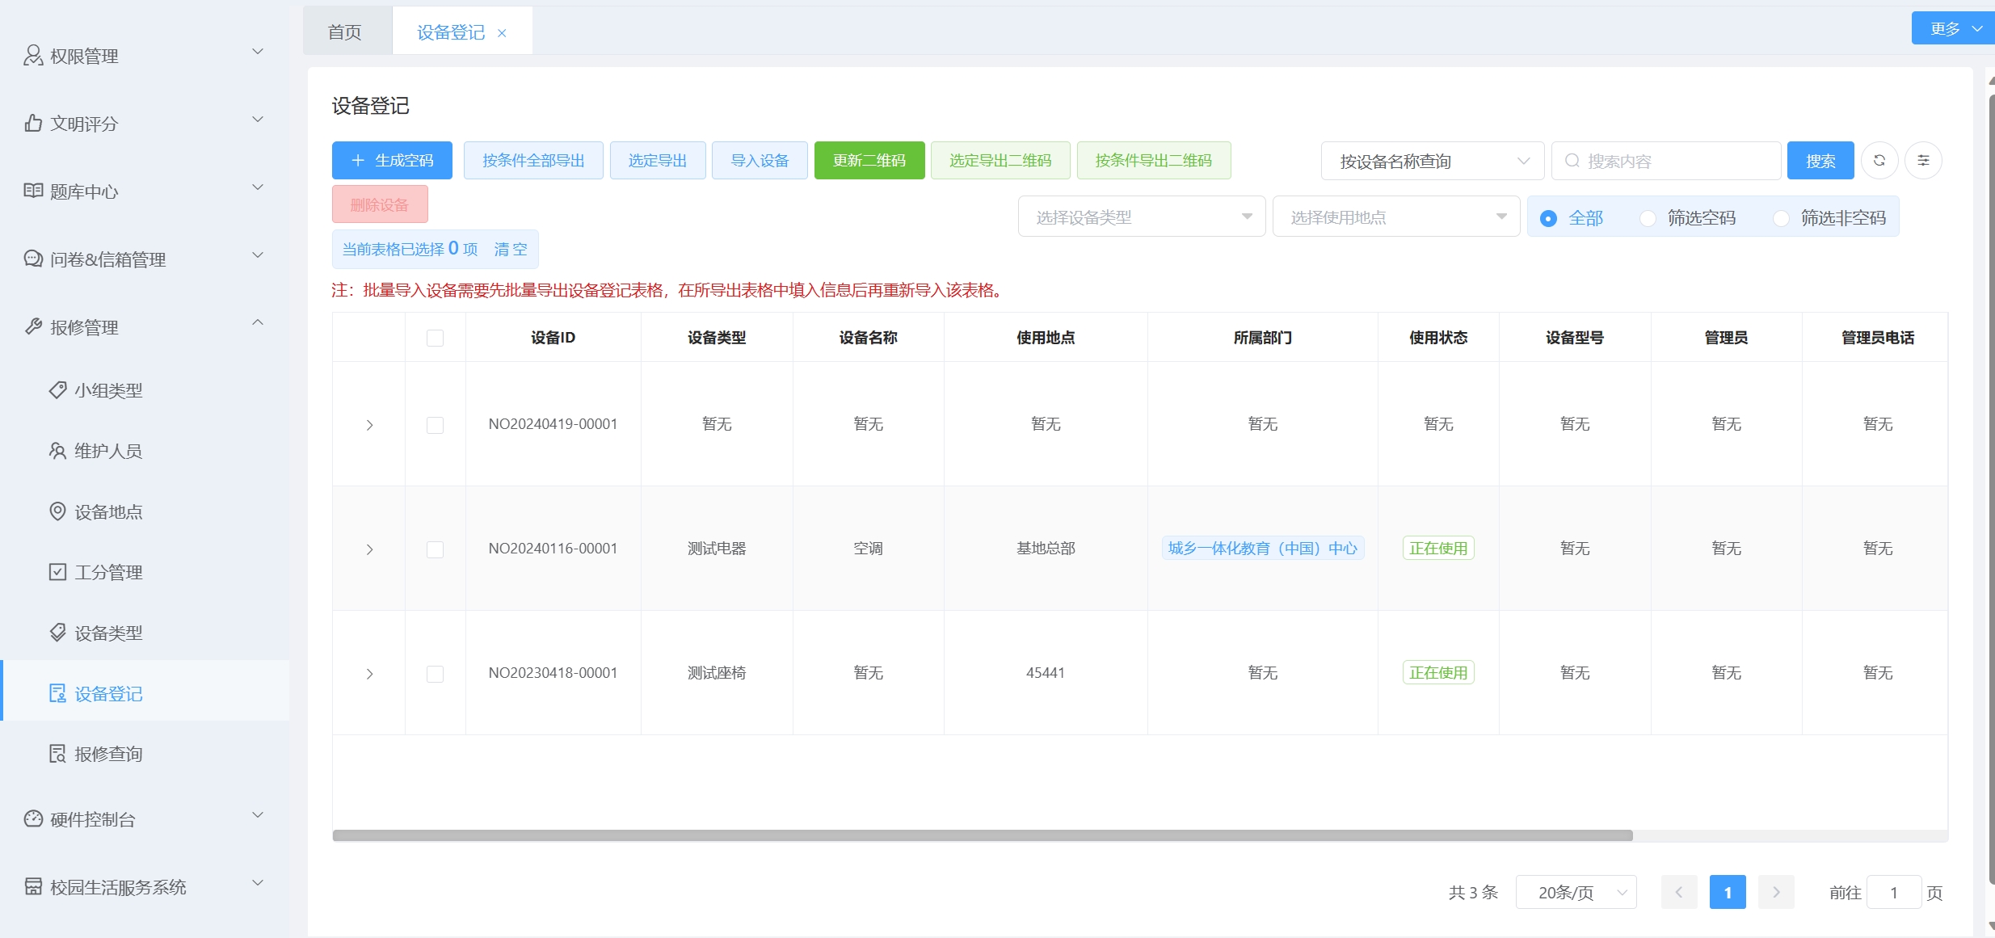Image resolution: width=1995 pixels, height=938 pixels.
Task: Expand row NO20240116-00001 details
Action: coord(369,549)
